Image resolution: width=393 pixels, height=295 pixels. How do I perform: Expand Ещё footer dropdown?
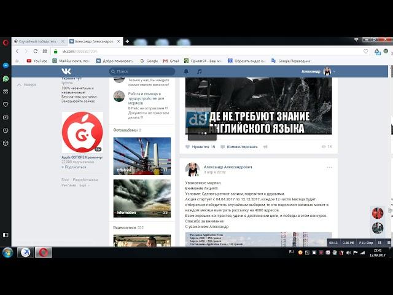pyautogui.click(x=84, y=185)
